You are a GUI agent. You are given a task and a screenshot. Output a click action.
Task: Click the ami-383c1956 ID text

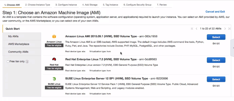tap(148, 36)
